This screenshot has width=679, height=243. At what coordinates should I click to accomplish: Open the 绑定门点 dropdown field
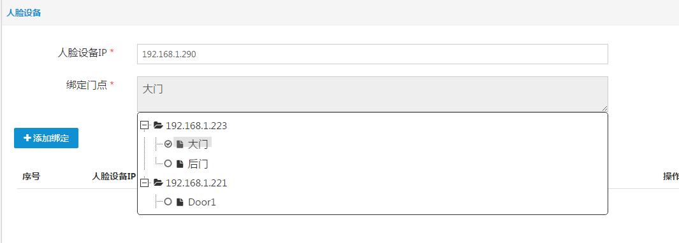[x=372, y=94]
